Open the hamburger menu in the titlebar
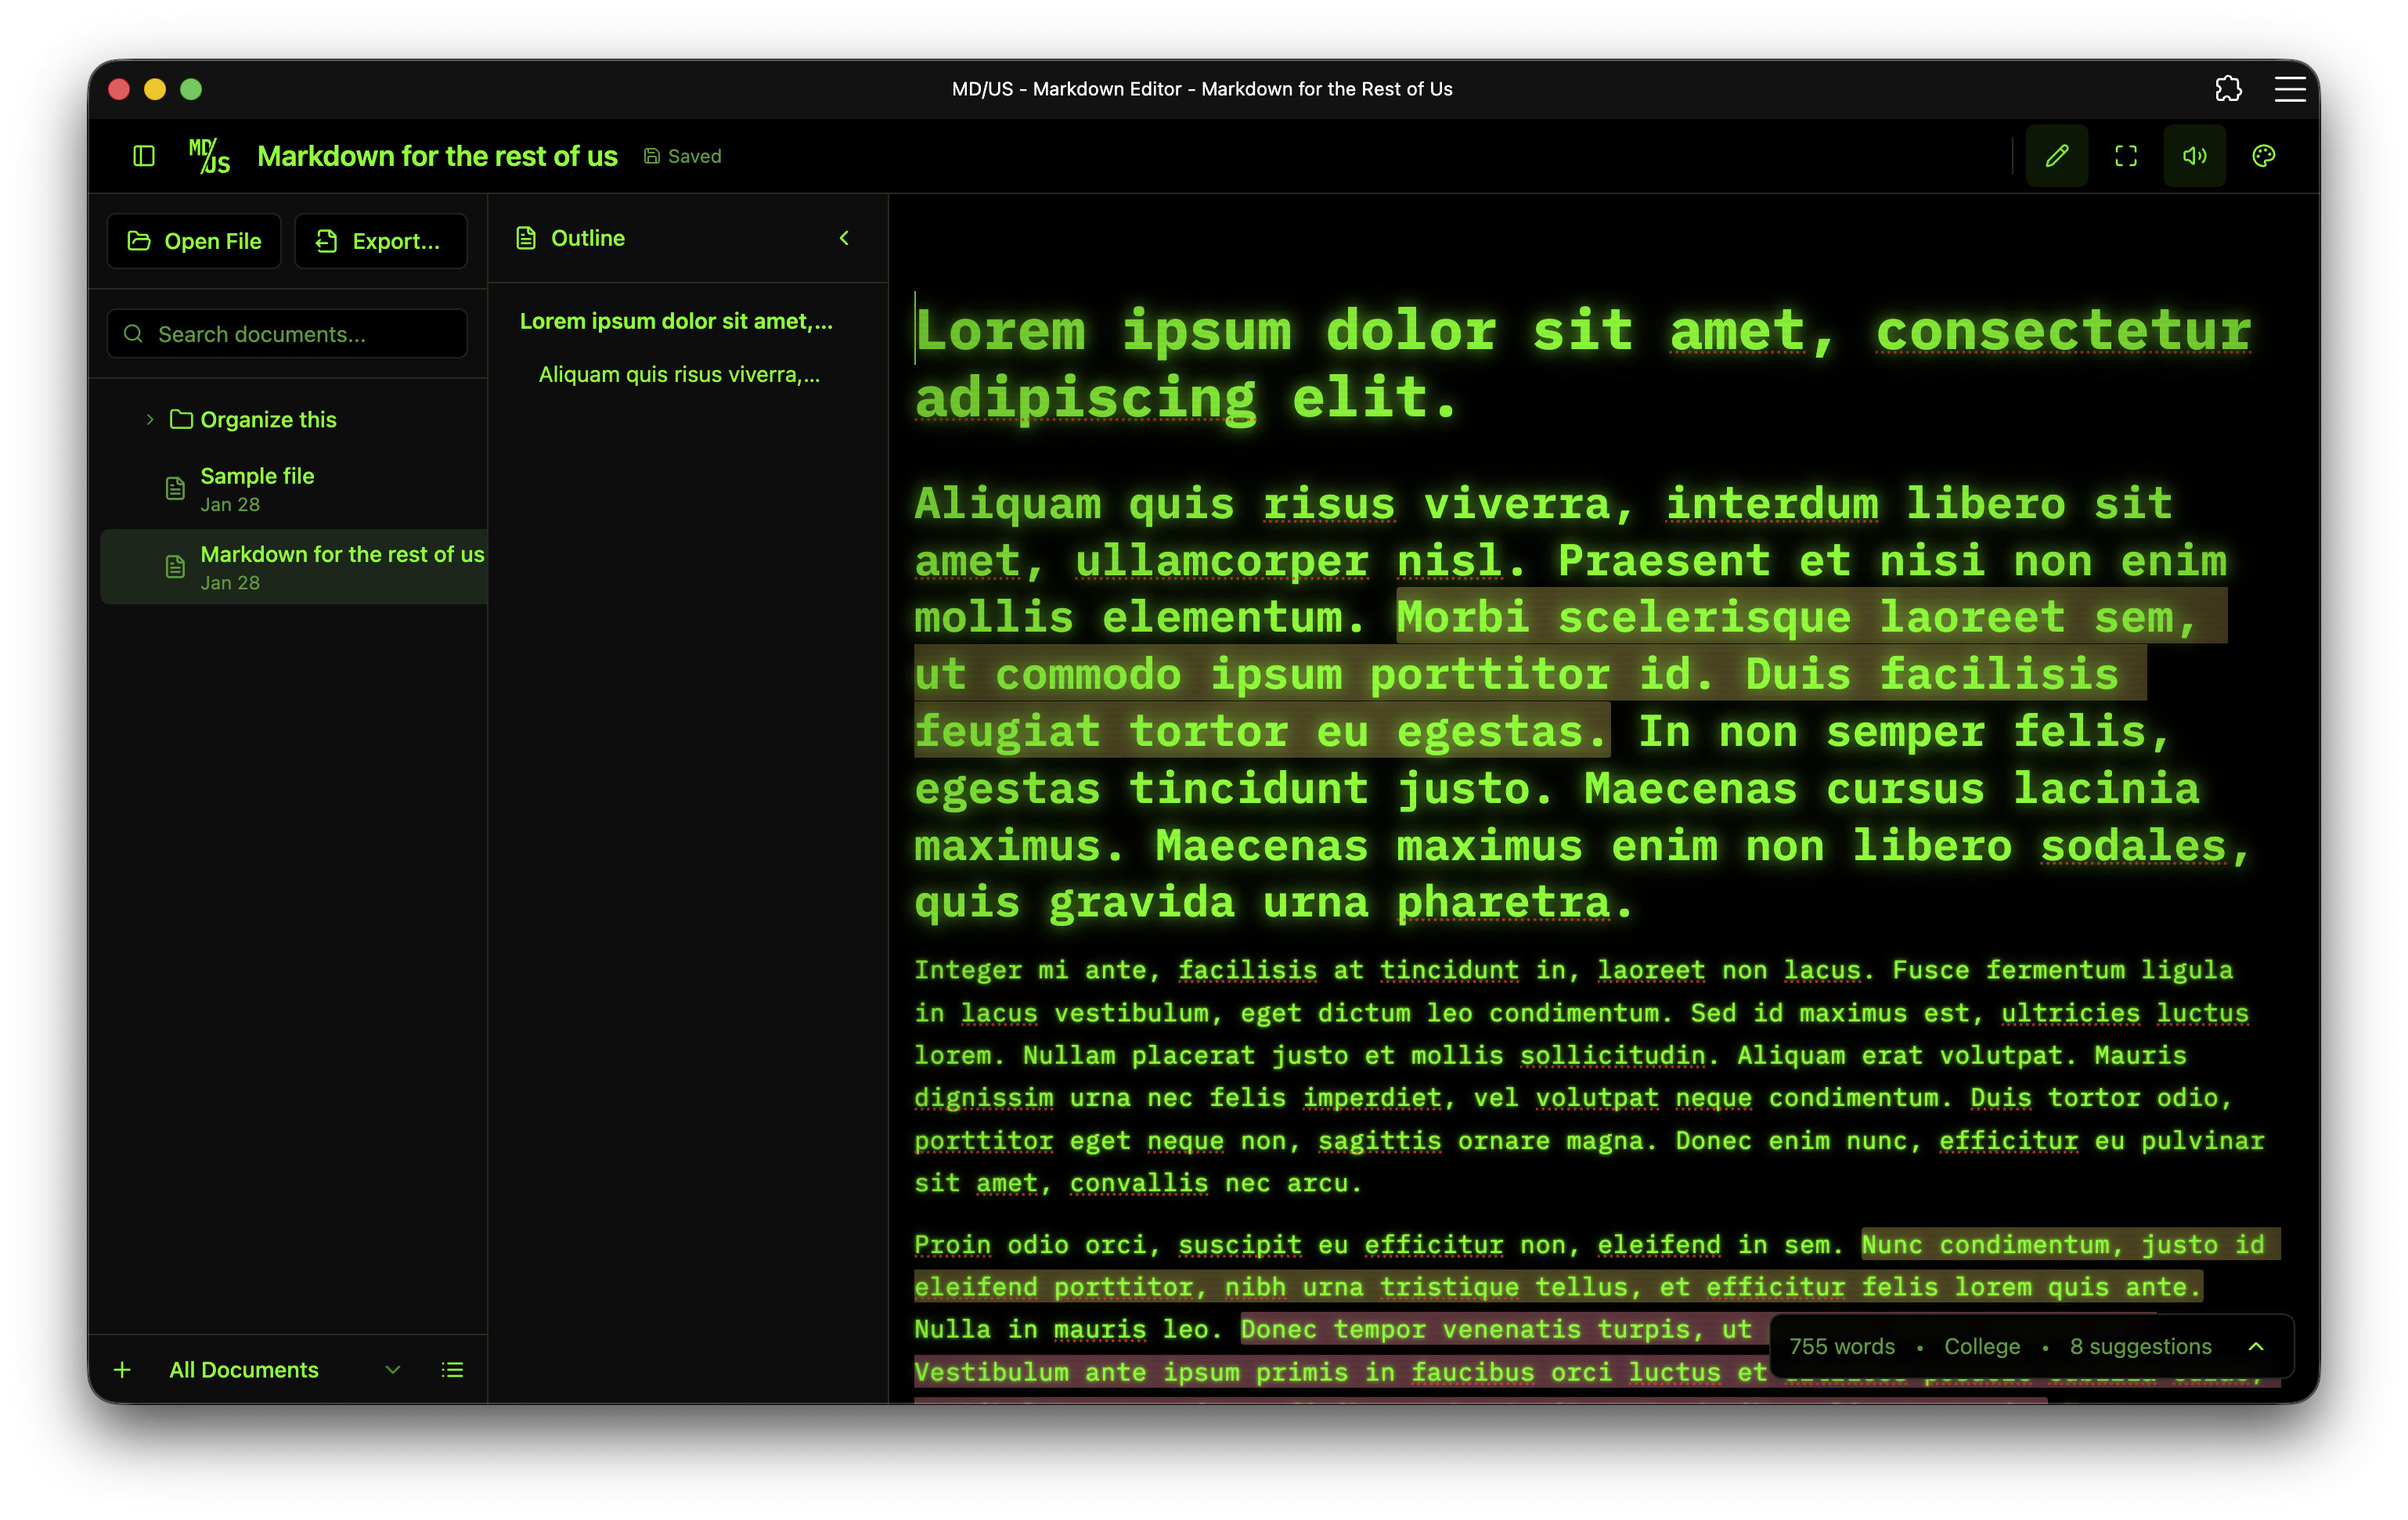Screen dimensions: 2408x1520 2290,89
